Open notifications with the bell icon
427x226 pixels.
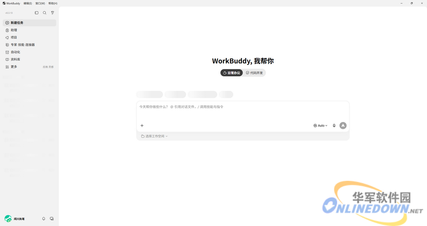coord(44,219)
